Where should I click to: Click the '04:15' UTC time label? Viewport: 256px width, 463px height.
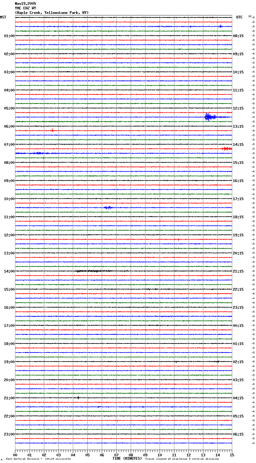coord(238,398)
